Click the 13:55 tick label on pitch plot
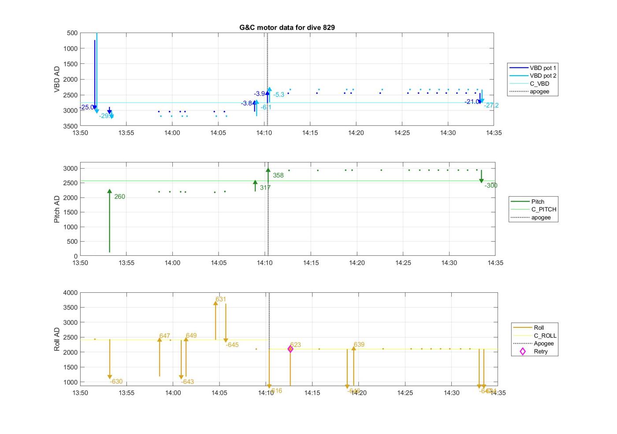This screenshot has height=434, width=617. coord(126,263)
